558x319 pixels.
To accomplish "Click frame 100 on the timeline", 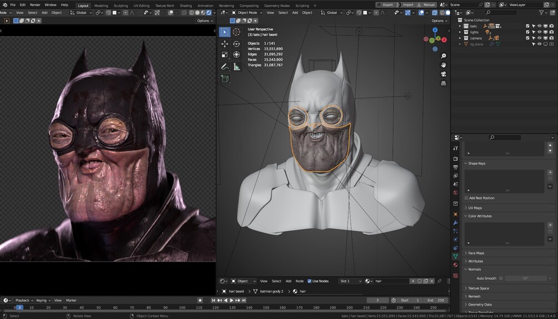I will pos(182,307).
